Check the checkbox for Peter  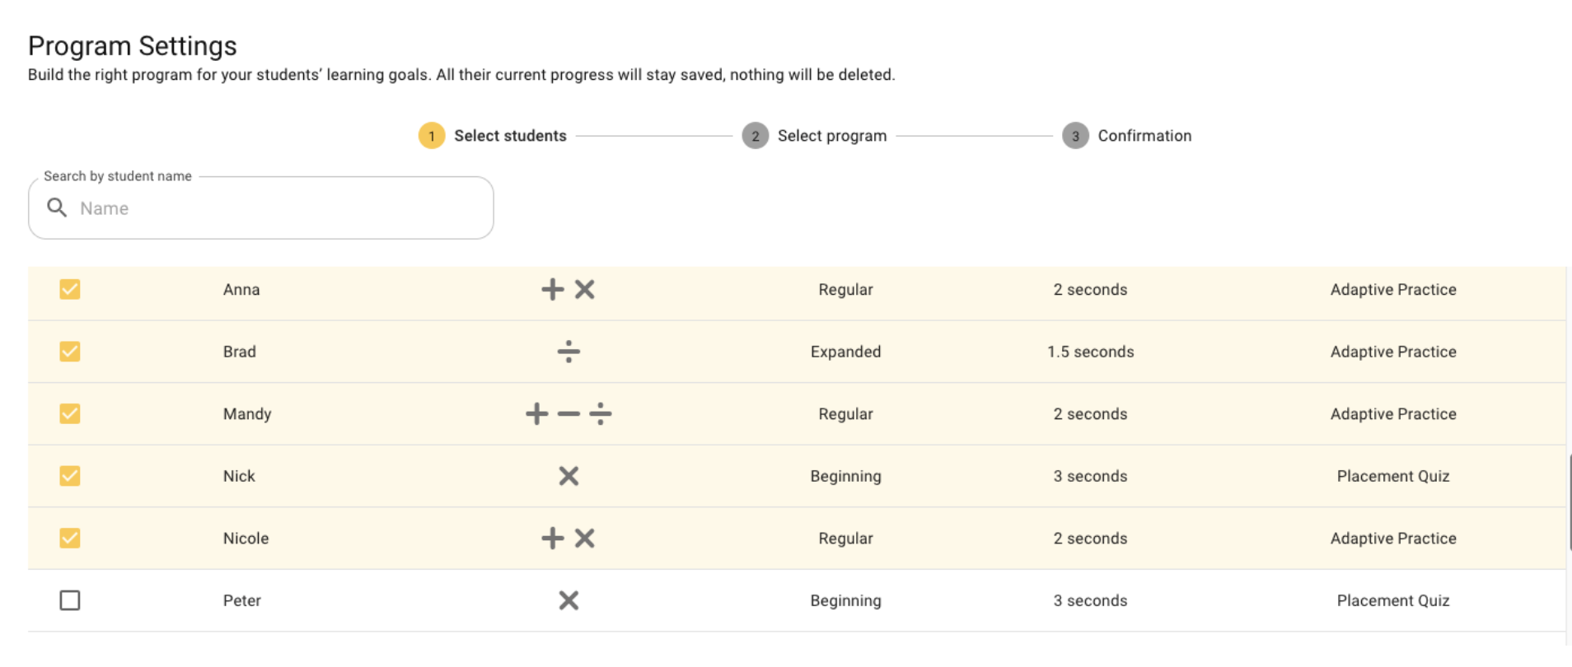70,600
